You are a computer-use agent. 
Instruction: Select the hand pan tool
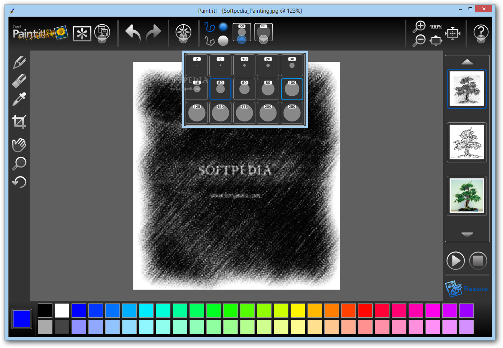tap(19, 145)
